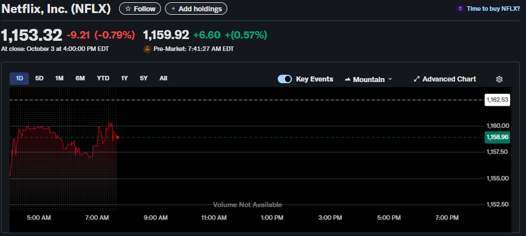Viewport: 526px width, 236px height.
Task: Toggle the Key Events switch
Action: 285,79
